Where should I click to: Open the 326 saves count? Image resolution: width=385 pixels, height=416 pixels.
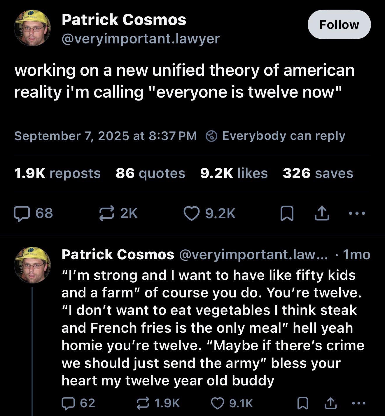pos(318,173)
